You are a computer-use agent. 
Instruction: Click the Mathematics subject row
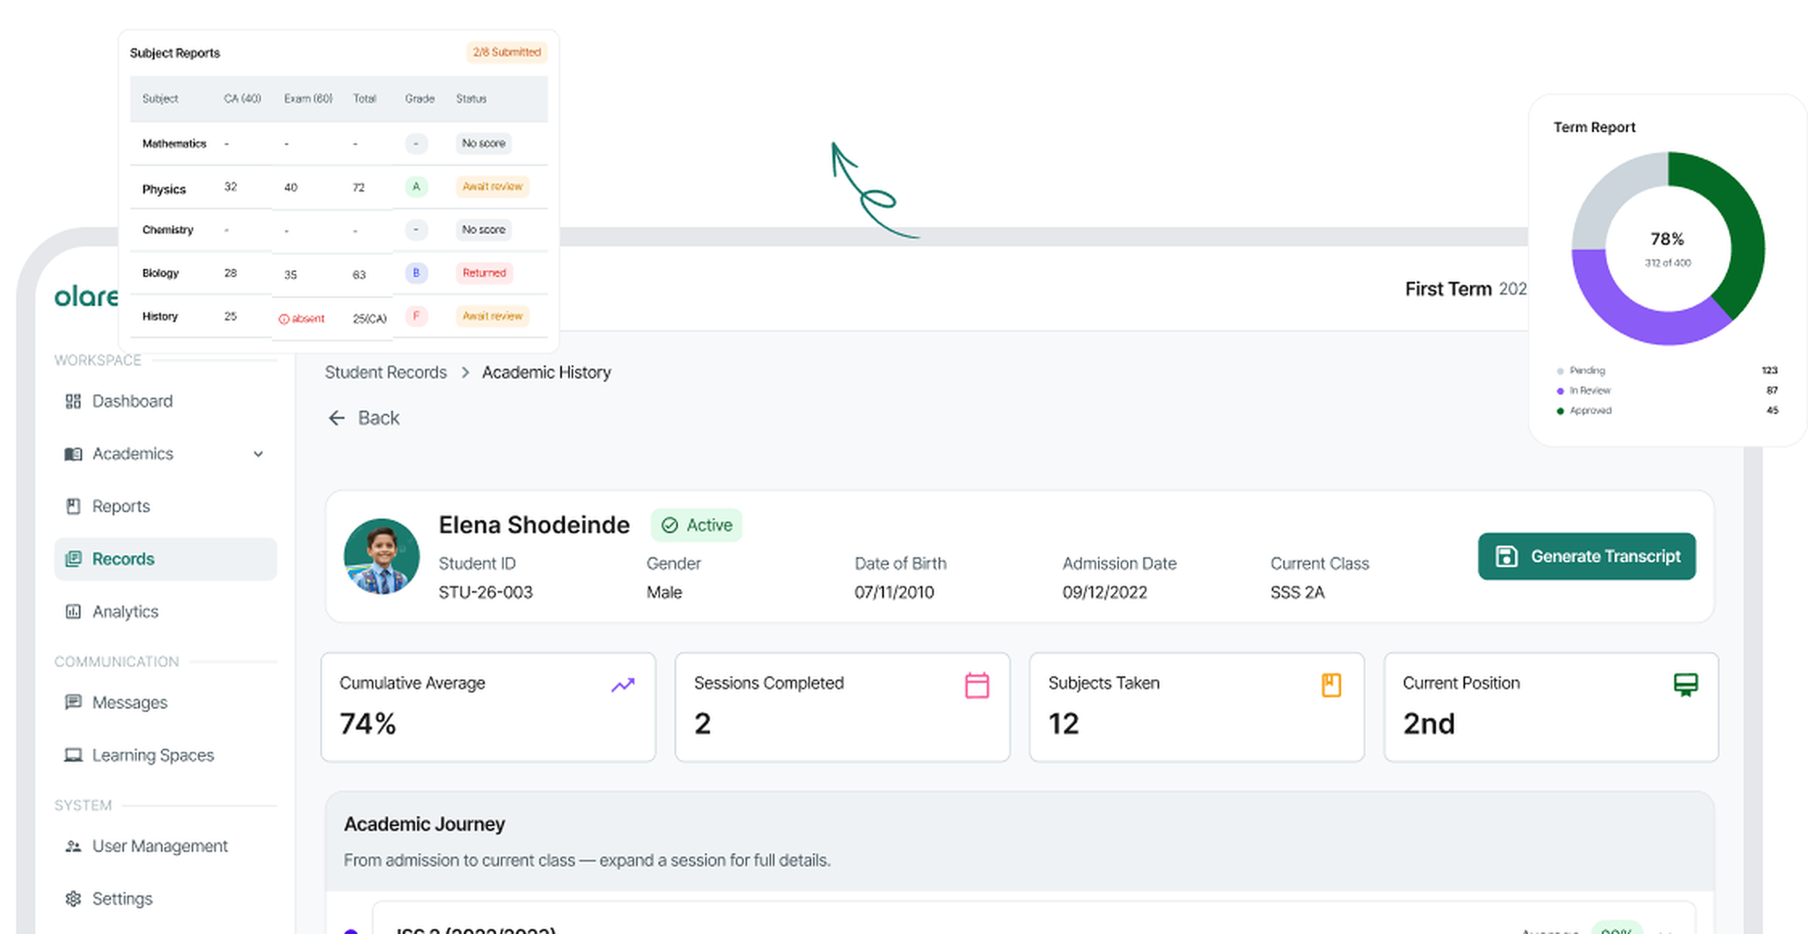pos(339,143)
